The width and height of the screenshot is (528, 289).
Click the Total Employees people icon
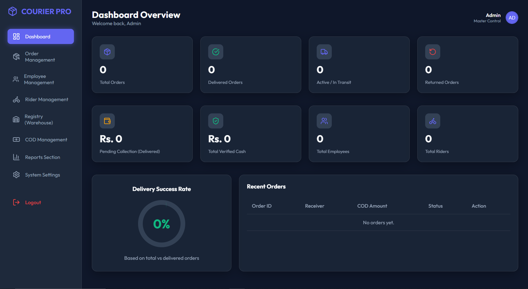pyautogui.click(x=324, y=121)
